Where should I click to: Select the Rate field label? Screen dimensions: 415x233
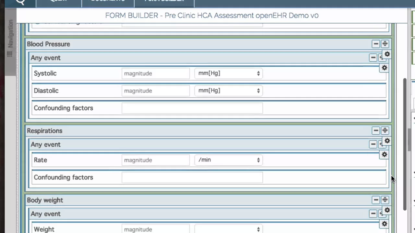(x=40, y=160)
